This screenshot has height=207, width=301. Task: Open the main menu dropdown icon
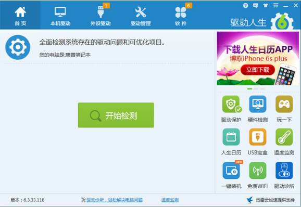coord(276,6)
